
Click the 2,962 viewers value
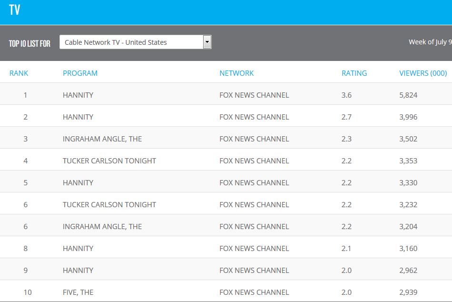click(x=408, y=271)
